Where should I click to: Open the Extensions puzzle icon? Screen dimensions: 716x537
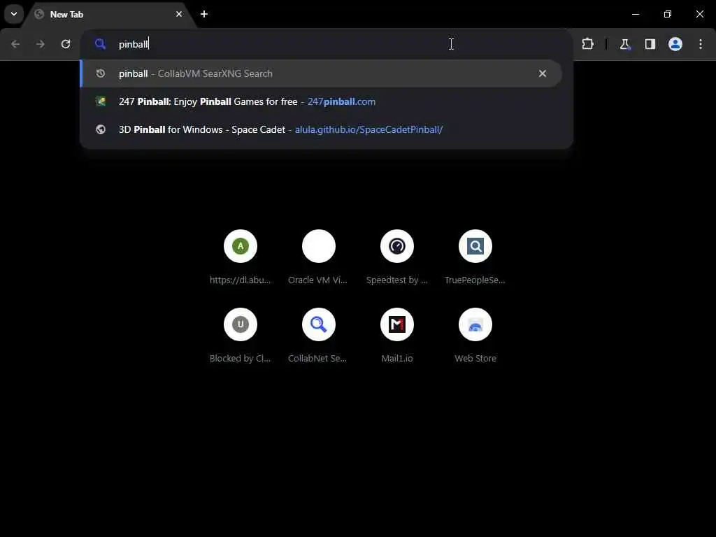587,44
